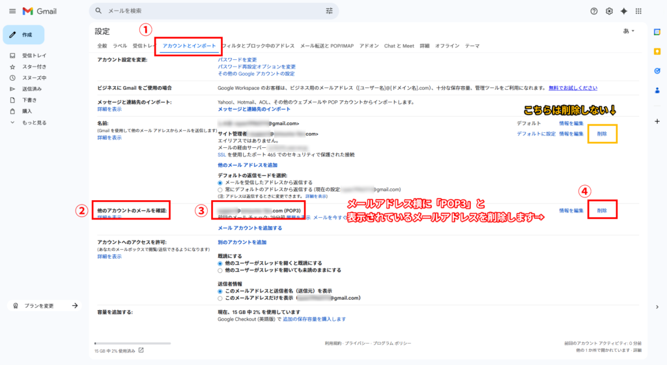Click the 'メールを検索' search field
The height and width of the screenshot is (365, 667).
click(208, 11)
